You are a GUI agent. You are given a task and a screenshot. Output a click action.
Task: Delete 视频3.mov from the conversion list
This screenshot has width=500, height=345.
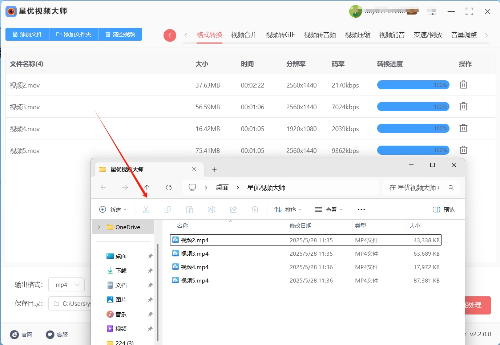coord(463,106)
